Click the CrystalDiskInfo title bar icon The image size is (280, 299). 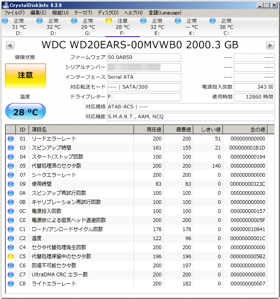coord(5,5)
